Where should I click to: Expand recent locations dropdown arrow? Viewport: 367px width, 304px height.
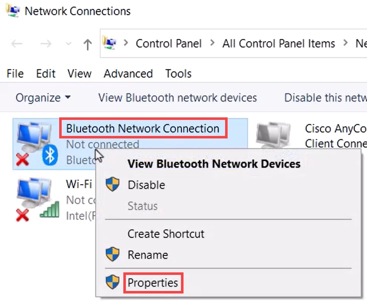68,44
